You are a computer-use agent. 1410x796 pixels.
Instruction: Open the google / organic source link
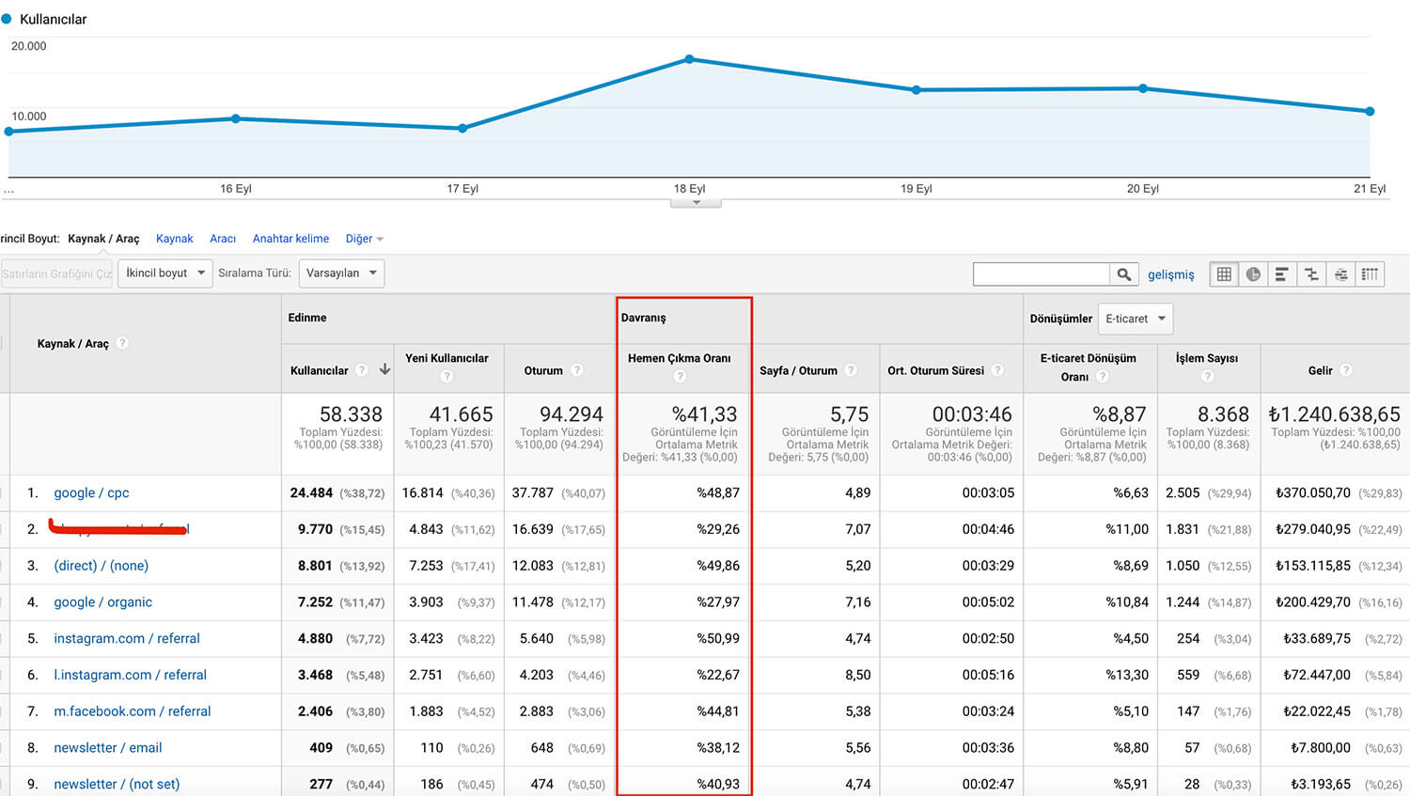point(102,602)
